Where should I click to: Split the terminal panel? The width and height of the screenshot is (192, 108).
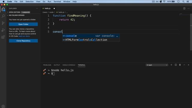point(176,65)
